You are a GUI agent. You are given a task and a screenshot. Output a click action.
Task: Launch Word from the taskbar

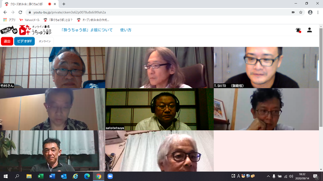(52, 176)
